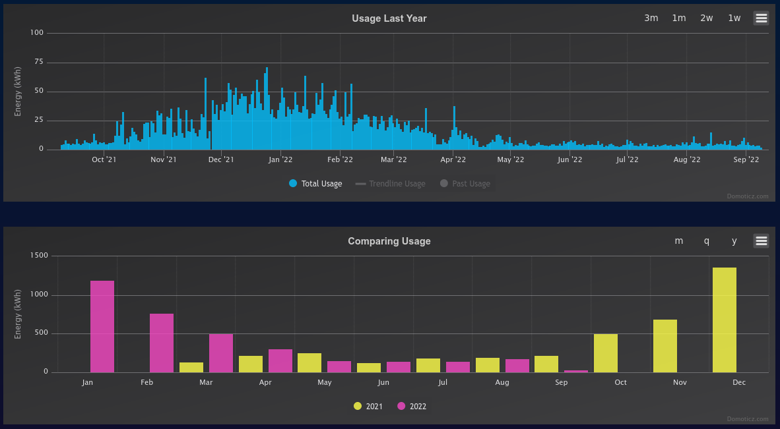Click the "Nov '21" axis label
Image resolution: width=780 pixels, height=429 pixels.
[x=164, y=159]
